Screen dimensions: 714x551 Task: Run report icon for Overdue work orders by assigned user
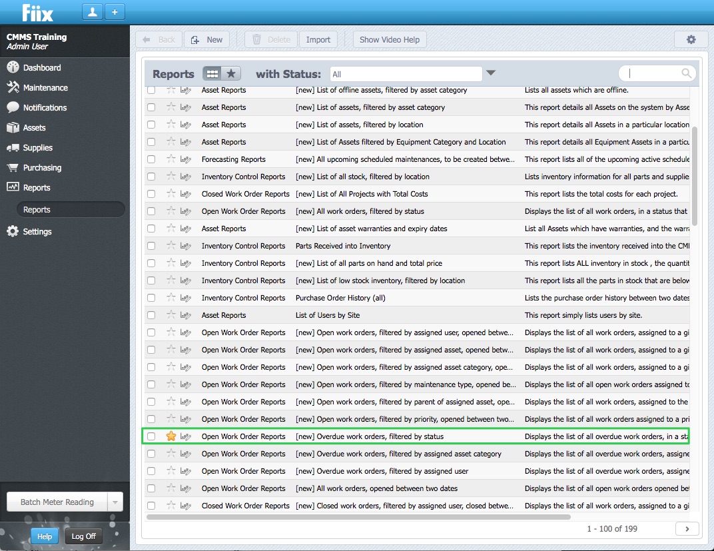[185, 471]
